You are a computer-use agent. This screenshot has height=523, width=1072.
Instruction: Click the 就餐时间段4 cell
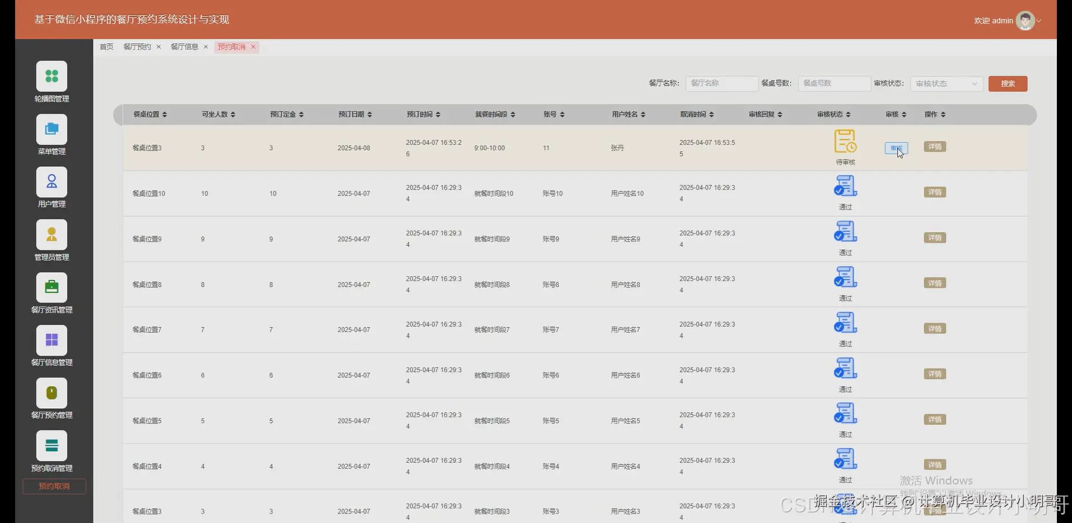pyautogui.click(x=492, y=466)
